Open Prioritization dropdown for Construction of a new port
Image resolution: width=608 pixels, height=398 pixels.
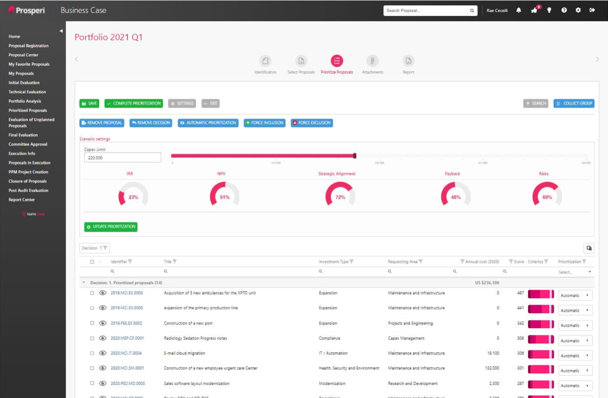[x=575, y=326]
